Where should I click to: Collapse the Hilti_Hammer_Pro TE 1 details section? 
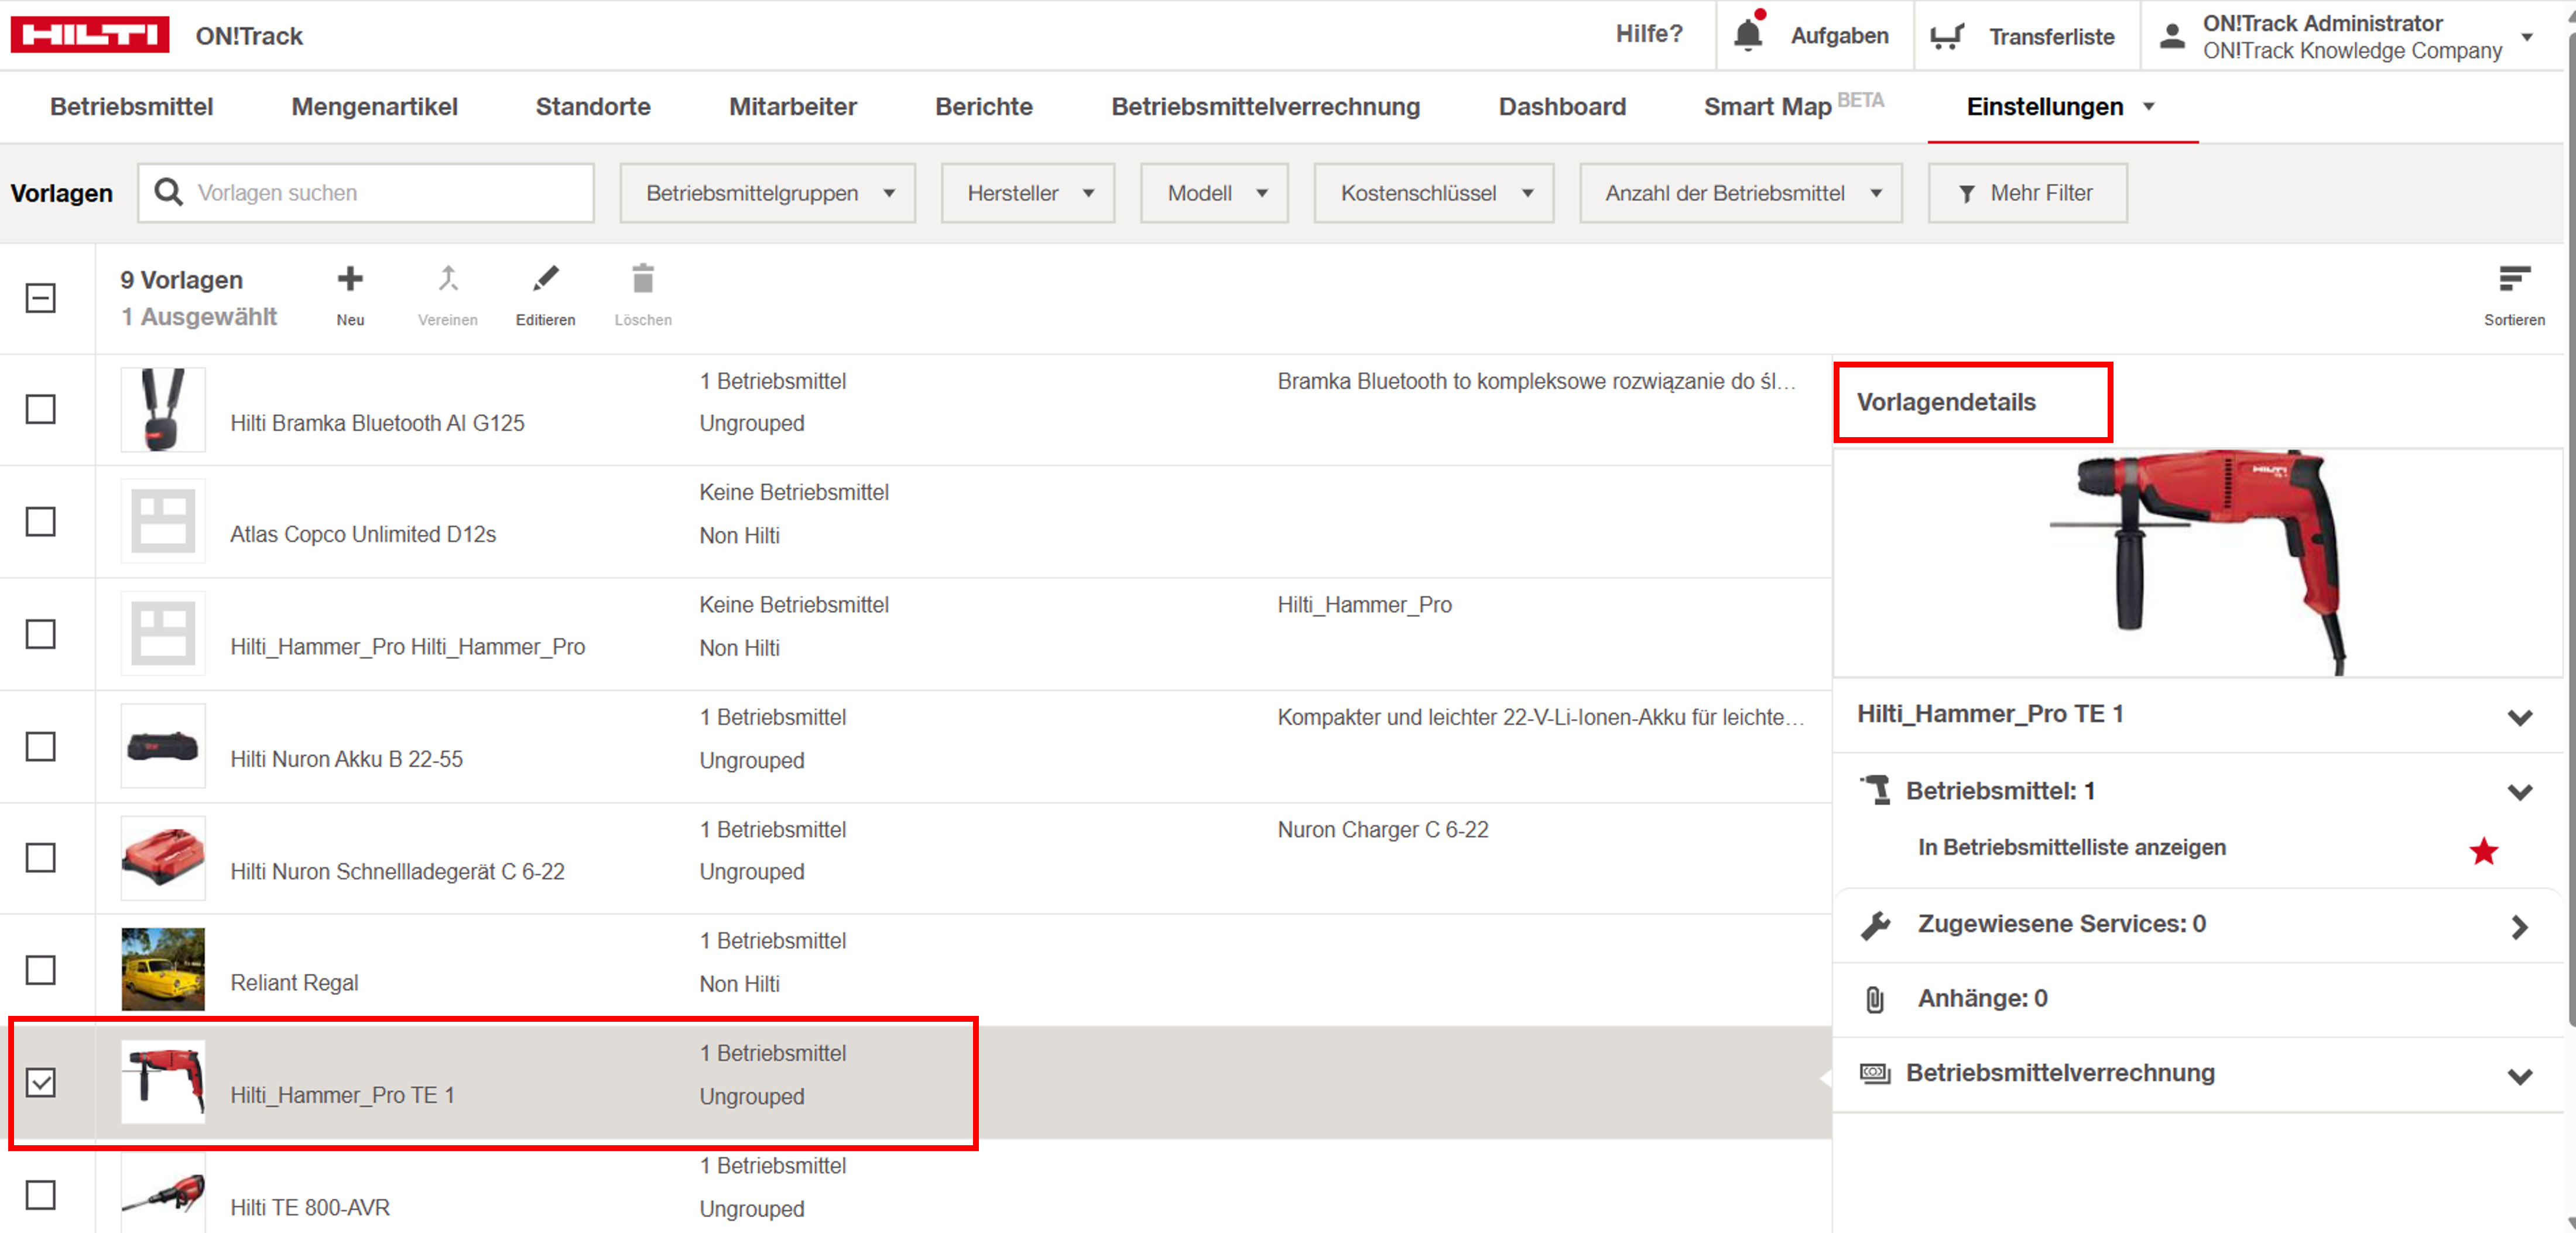(x=2520, y=717)
